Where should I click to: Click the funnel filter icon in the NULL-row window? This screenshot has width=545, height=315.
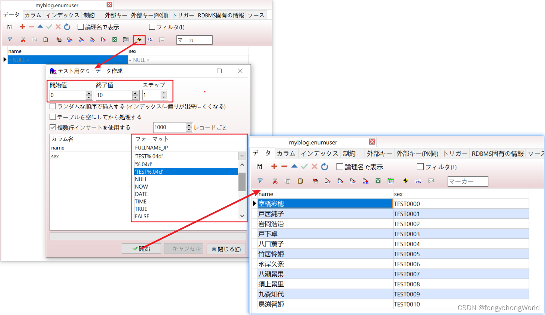pos(10,39)
